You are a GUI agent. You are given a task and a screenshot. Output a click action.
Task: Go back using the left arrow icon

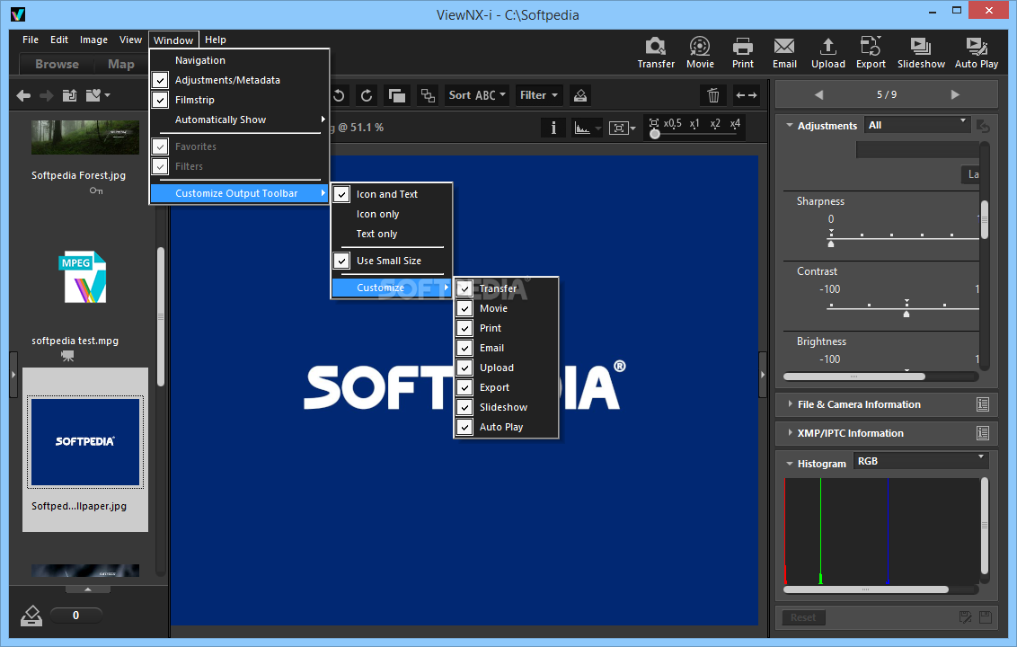pyautogui.click(x=23, y=96)
